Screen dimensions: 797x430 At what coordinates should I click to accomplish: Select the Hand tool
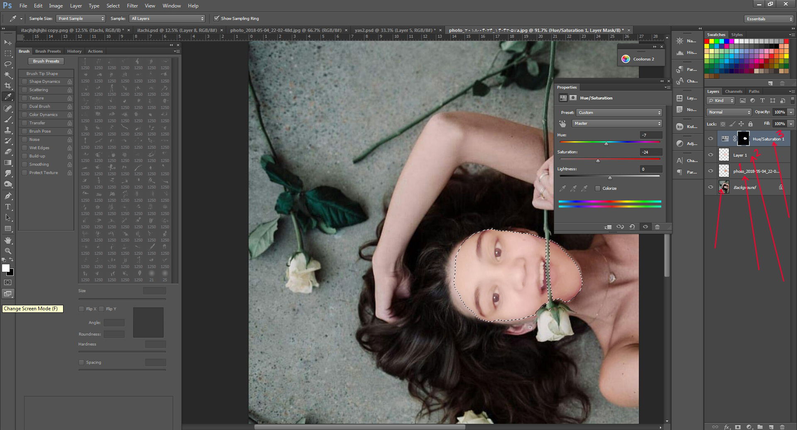[8, 240]
